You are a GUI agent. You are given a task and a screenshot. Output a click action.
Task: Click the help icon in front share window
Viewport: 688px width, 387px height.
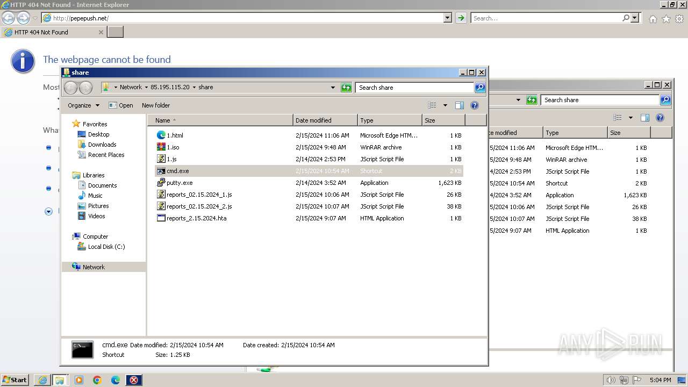[475, 105]
